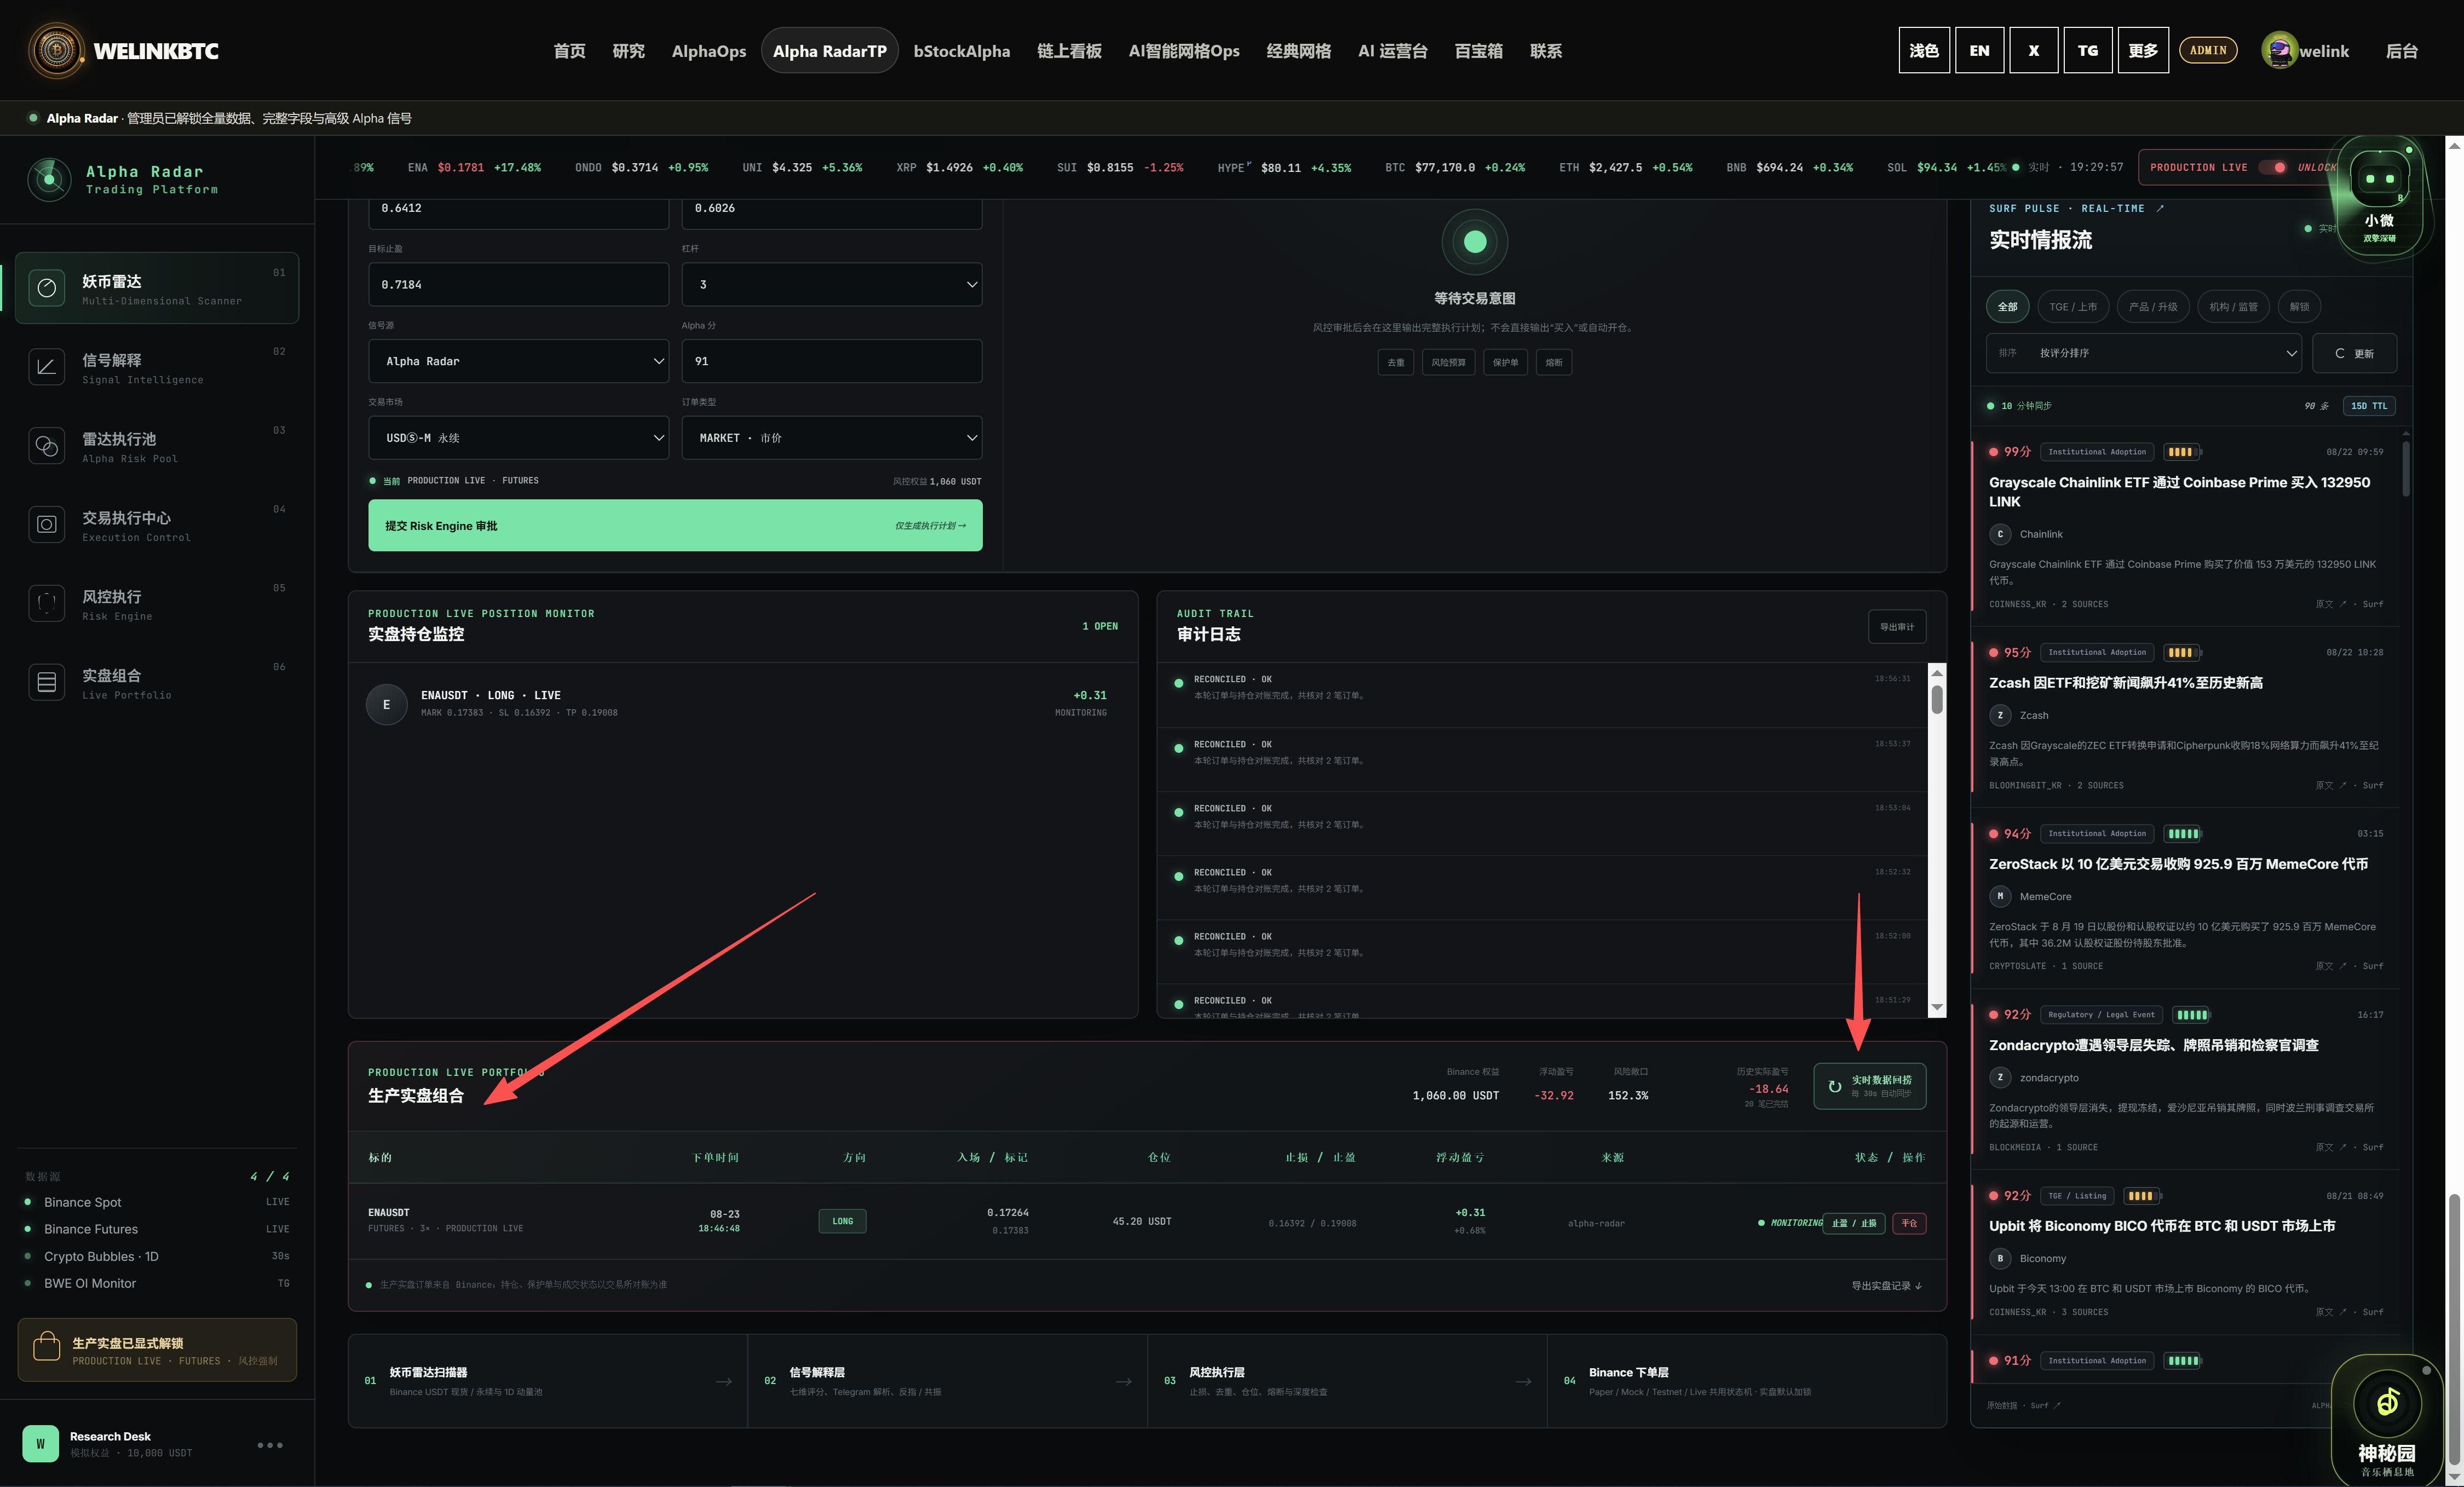Click the Zcash Z source icon

tap(2000, 715)
